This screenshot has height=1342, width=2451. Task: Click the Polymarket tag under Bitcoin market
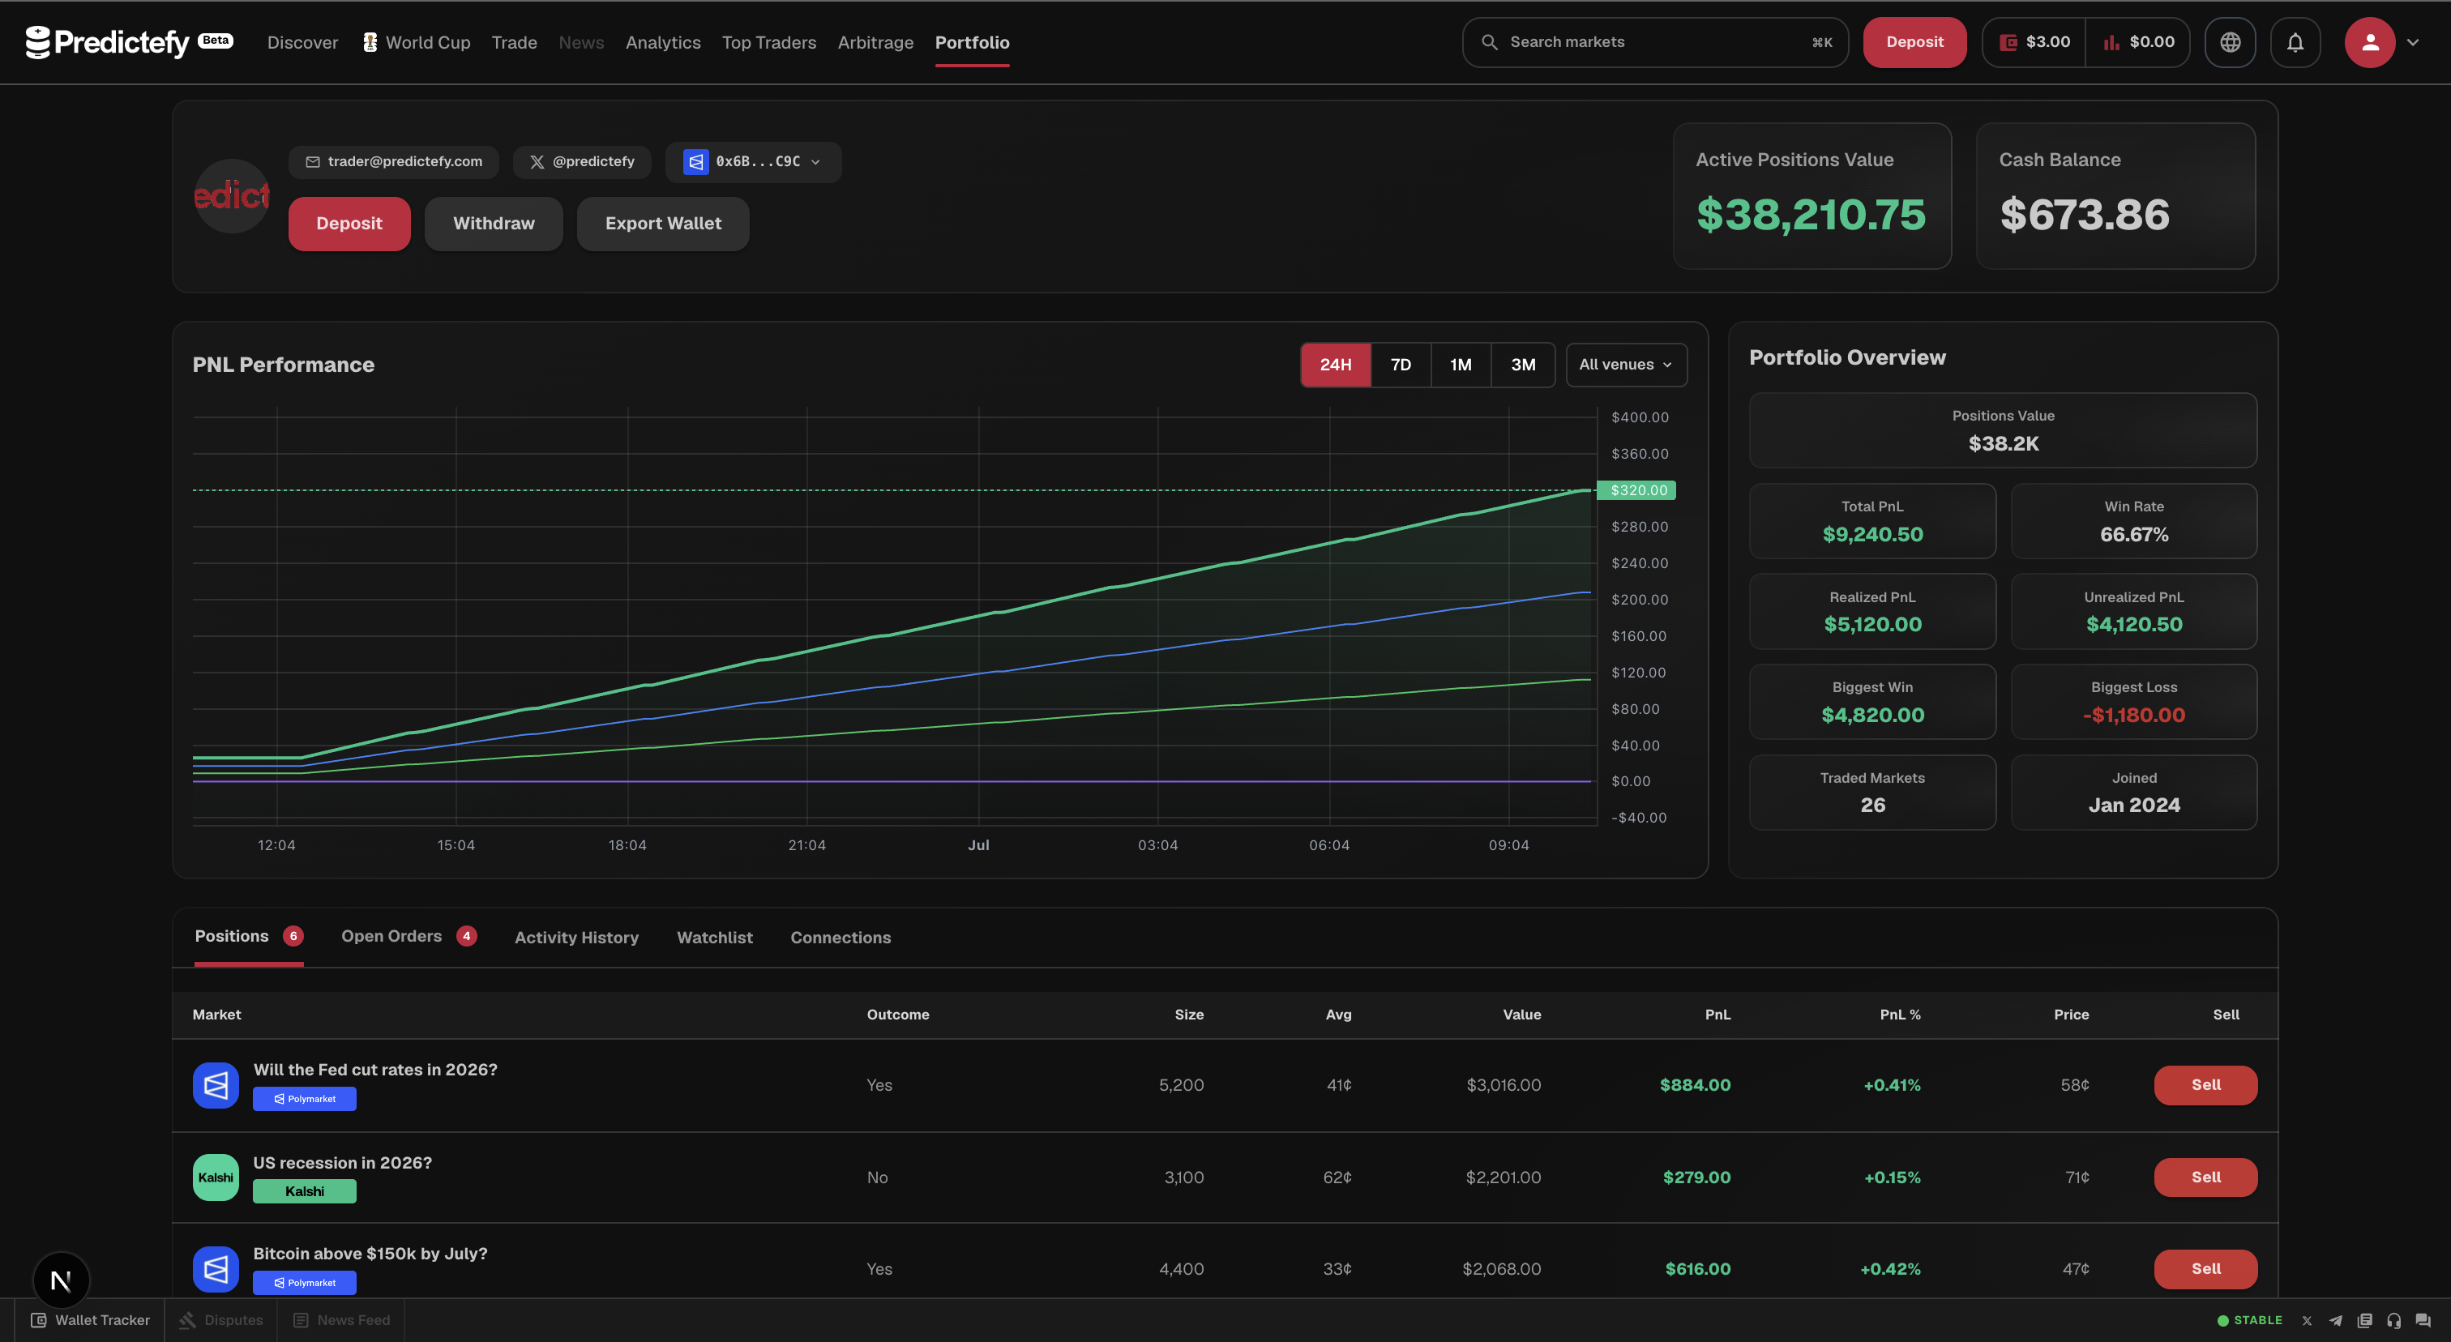(x=305, y=1283)
